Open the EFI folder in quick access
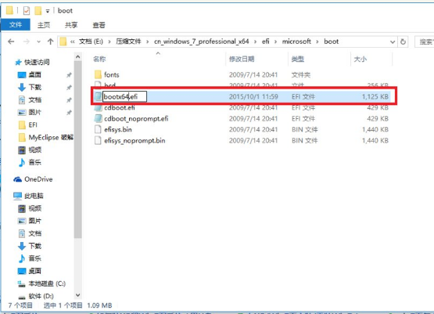 (33, 125)
